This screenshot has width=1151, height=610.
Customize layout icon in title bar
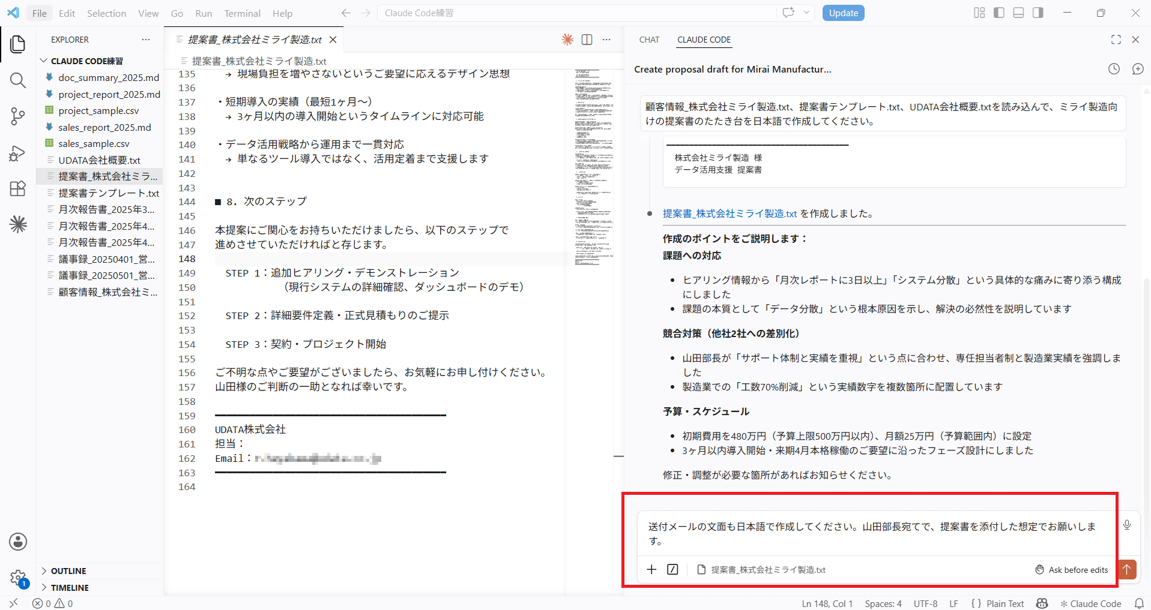[x=979, y=13]
